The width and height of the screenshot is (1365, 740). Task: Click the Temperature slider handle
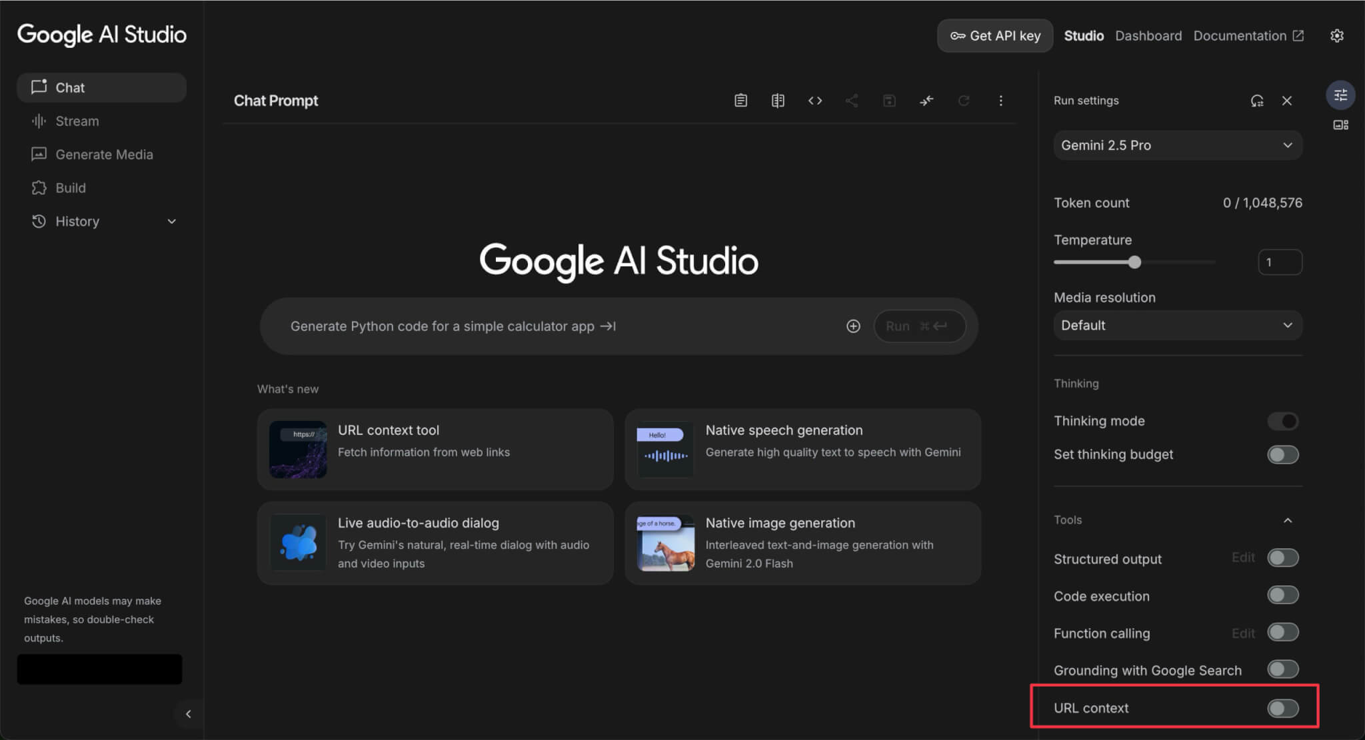point(1134,262)
